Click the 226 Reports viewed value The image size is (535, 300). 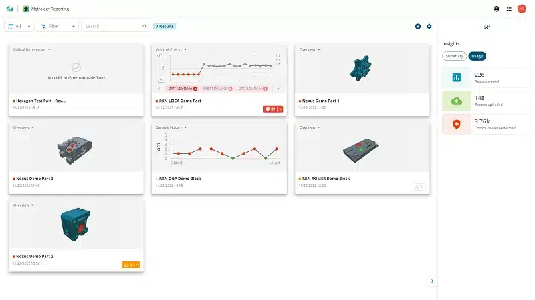(479, 75)
